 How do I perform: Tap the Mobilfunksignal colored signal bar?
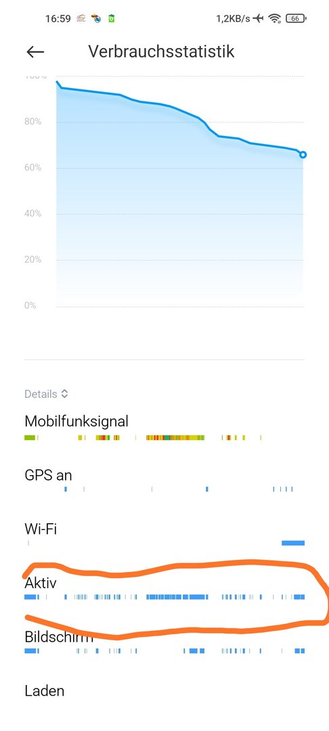point(143,438)
